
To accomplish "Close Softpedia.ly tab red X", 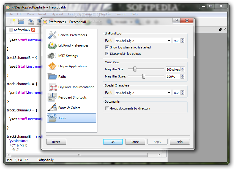I will tap(33, 30).
